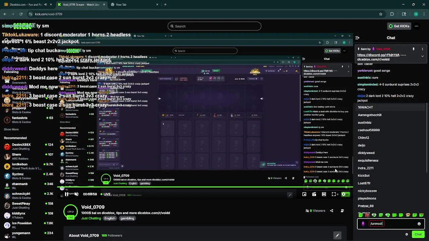Open the Just Chatting category link
Screen dimensions: 429x241
(x=91, y=218)
